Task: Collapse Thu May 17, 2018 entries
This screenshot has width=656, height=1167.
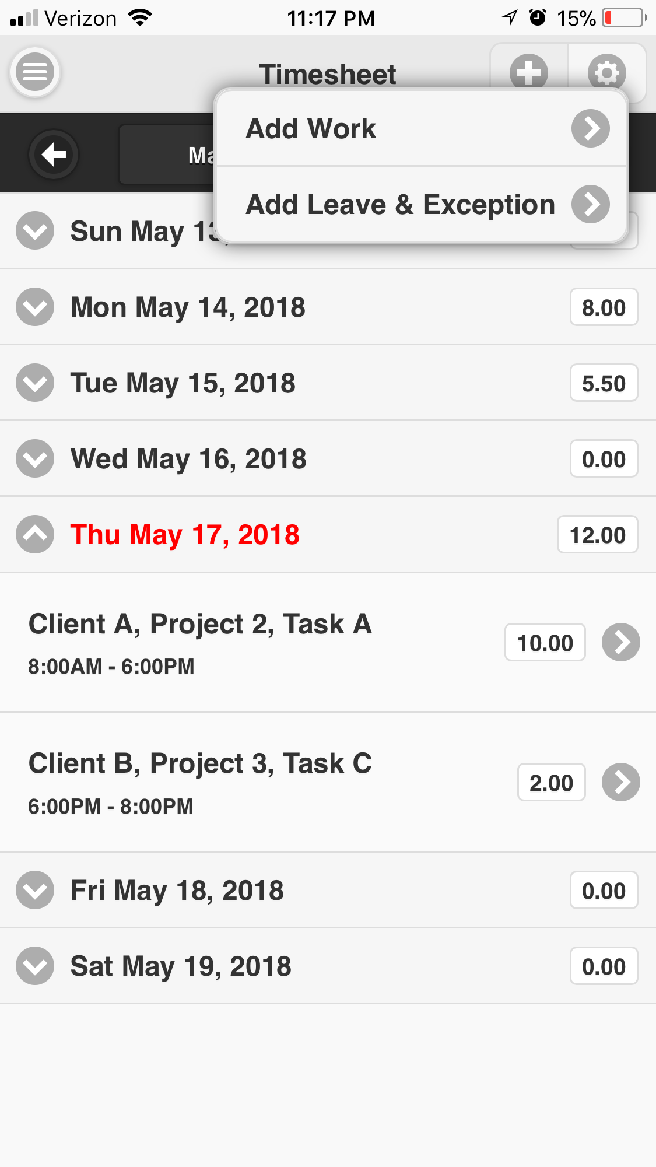Action: coord(35,534)
